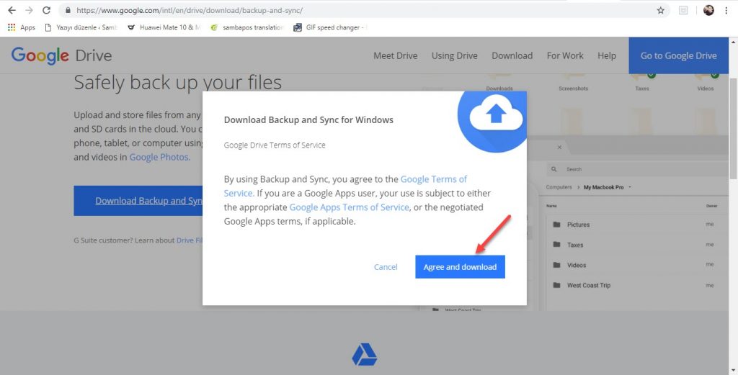Image resolution: width=738 pixels, height=375 pixels.
Task: Open the Chrome three-dot menu
Action: (x=726, y=10)
